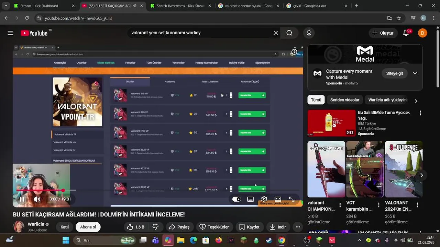Image resolution: width=440 pixels, height=247 pixels.
Task: Enter fullscreen in the video player
Action: click(x=291, y=199)
